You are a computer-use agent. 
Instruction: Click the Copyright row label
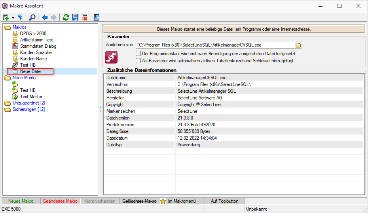point(115,105)
